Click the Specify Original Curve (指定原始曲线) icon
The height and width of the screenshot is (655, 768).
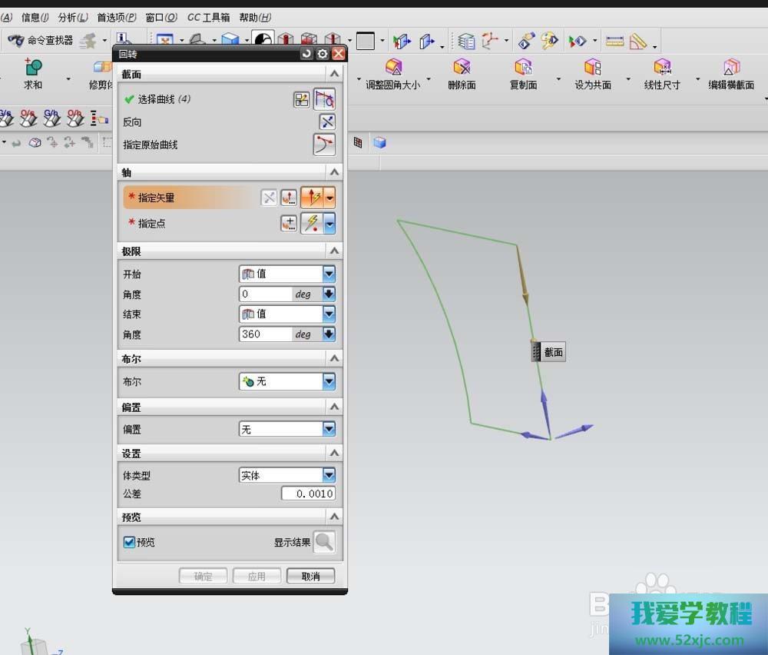324,145
